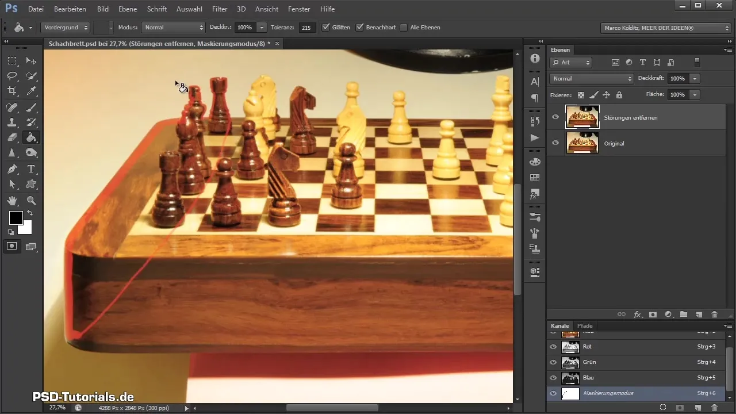Open Deckkr. opacity slider dropdown

[x=262, y=27]
